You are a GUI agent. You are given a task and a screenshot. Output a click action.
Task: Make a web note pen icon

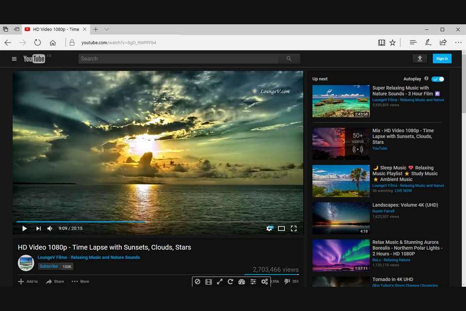pos(428,43)
